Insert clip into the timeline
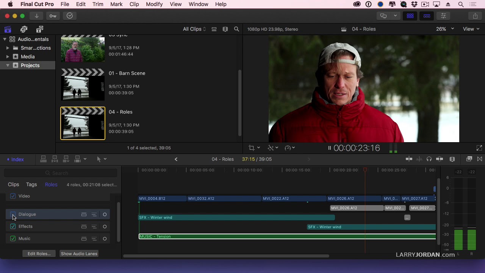This screenshot has width=485, height=273. pos(55,159)
